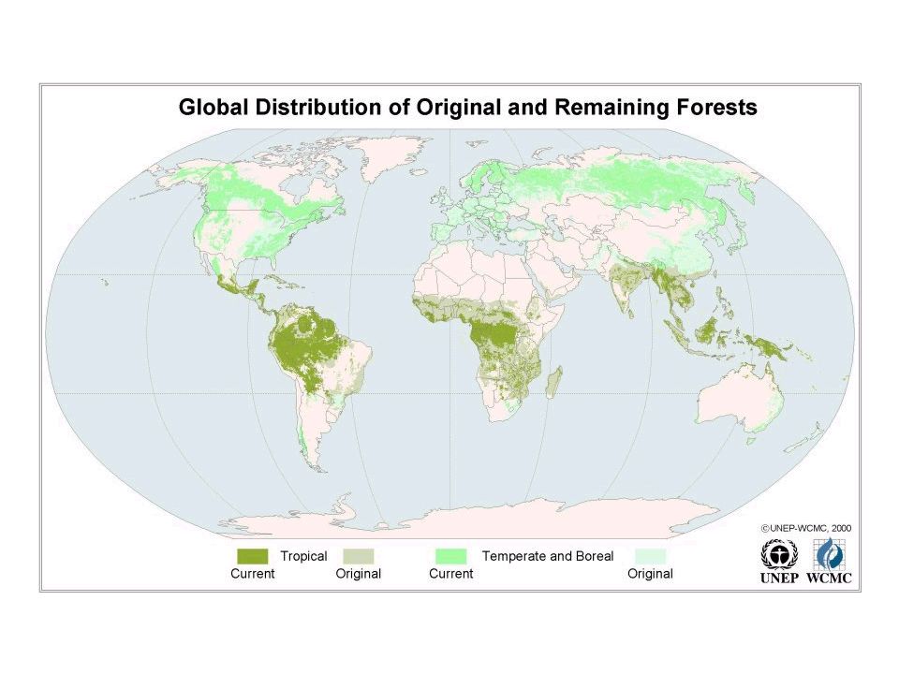Click the '©UNEP-WCMC, 2000' copyright text
899x674 pixels.
point(806,528)
